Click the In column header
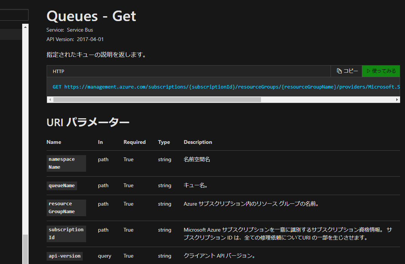Screen dimensions: 405x264 (100, 142)
